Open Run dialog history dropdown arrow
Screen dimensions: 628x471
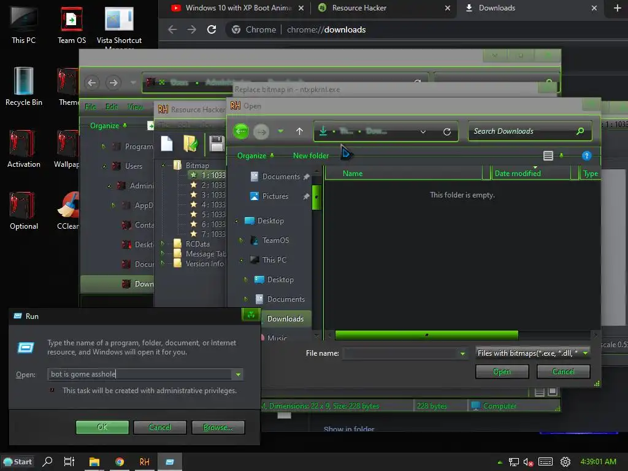point(239,375)
